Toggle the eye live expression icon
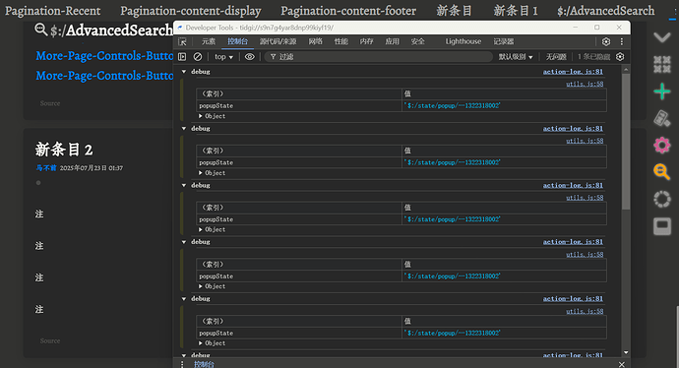Viewport: 679px width, 368px height. (x=249, y=57)
